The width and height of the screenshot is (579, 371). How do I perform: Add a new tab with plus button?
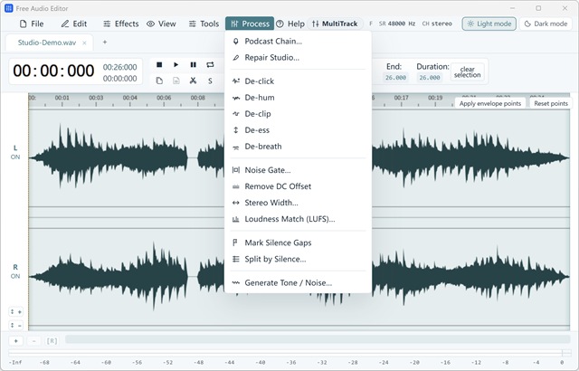tap(105, 43)
